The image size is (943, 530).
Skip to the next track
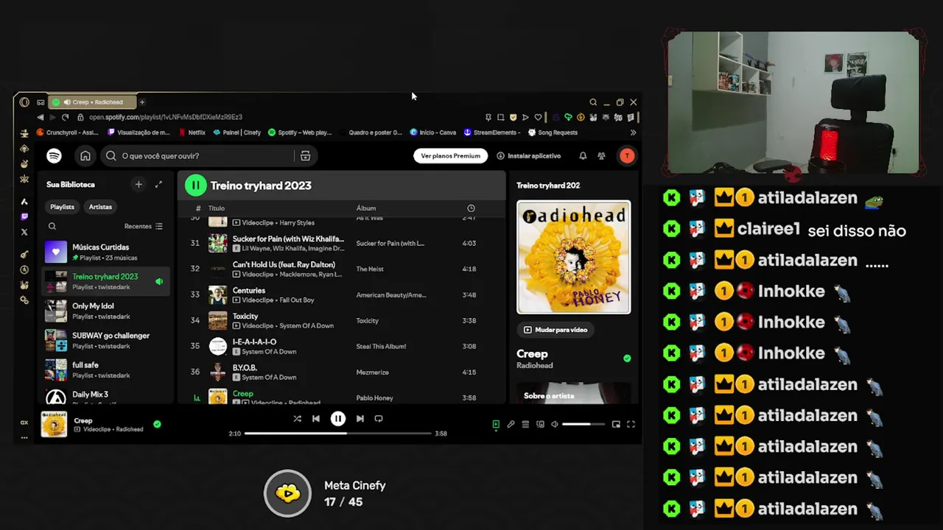click(x=360, y=418)
